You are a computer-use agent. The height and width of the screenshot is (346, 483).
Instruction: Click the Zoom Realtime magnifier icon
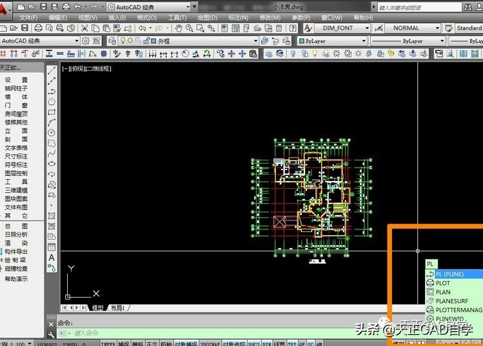(189, 28)
